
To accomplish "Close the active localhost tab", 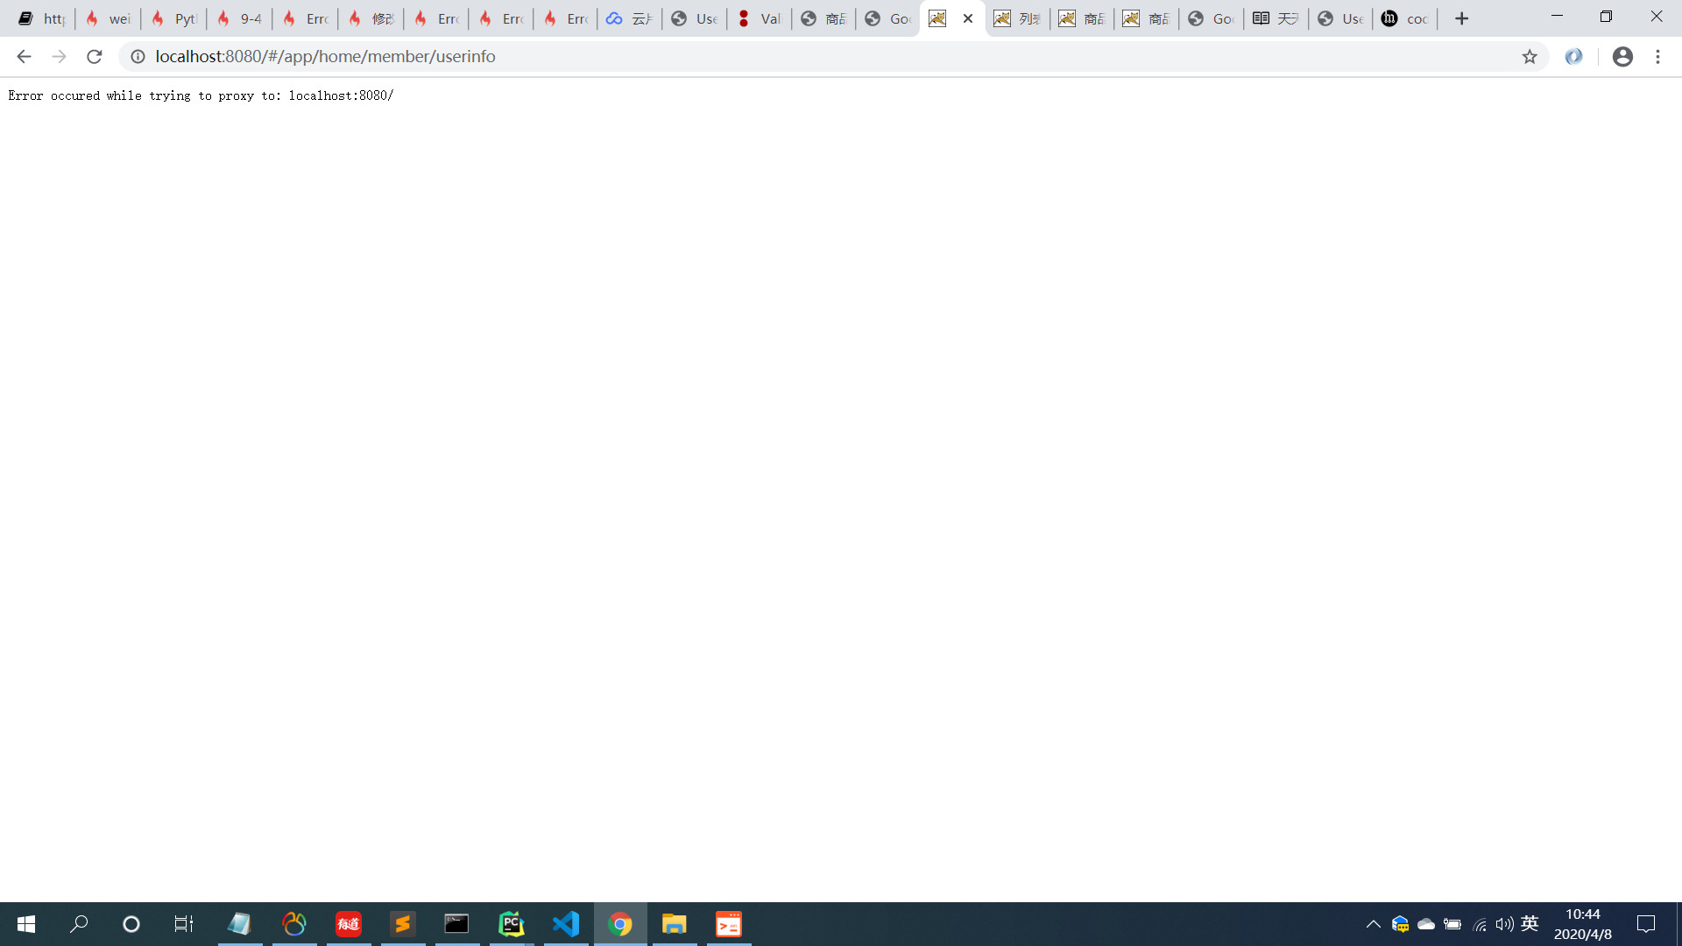I will [968, 18].
